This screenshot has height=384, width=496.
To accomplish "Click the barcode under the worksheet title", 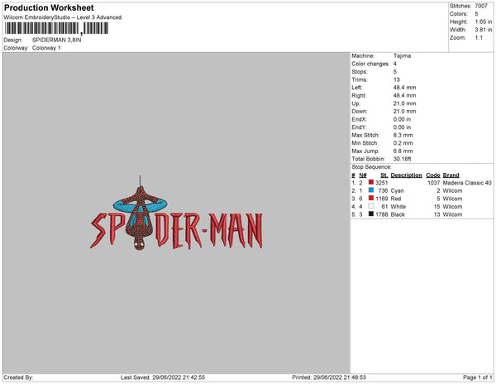I will [x=56, y=28].
